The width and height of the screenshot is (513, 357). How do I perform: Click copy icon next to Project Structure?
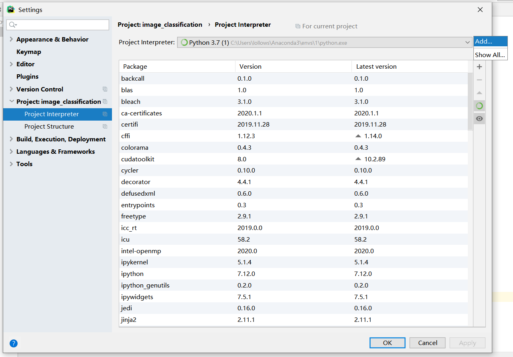tap(105, 127)
